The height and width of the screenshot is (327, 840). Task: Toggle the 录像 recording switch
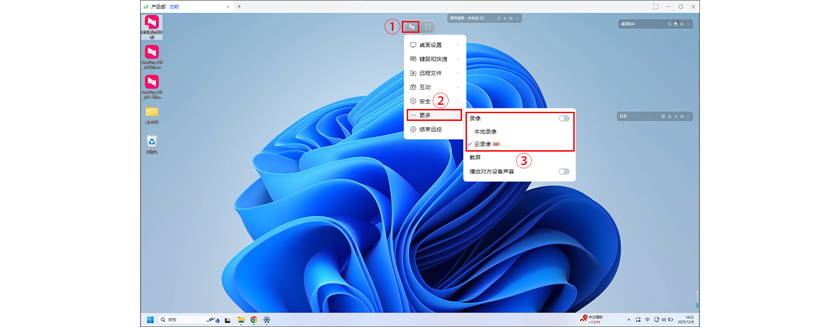563,119
